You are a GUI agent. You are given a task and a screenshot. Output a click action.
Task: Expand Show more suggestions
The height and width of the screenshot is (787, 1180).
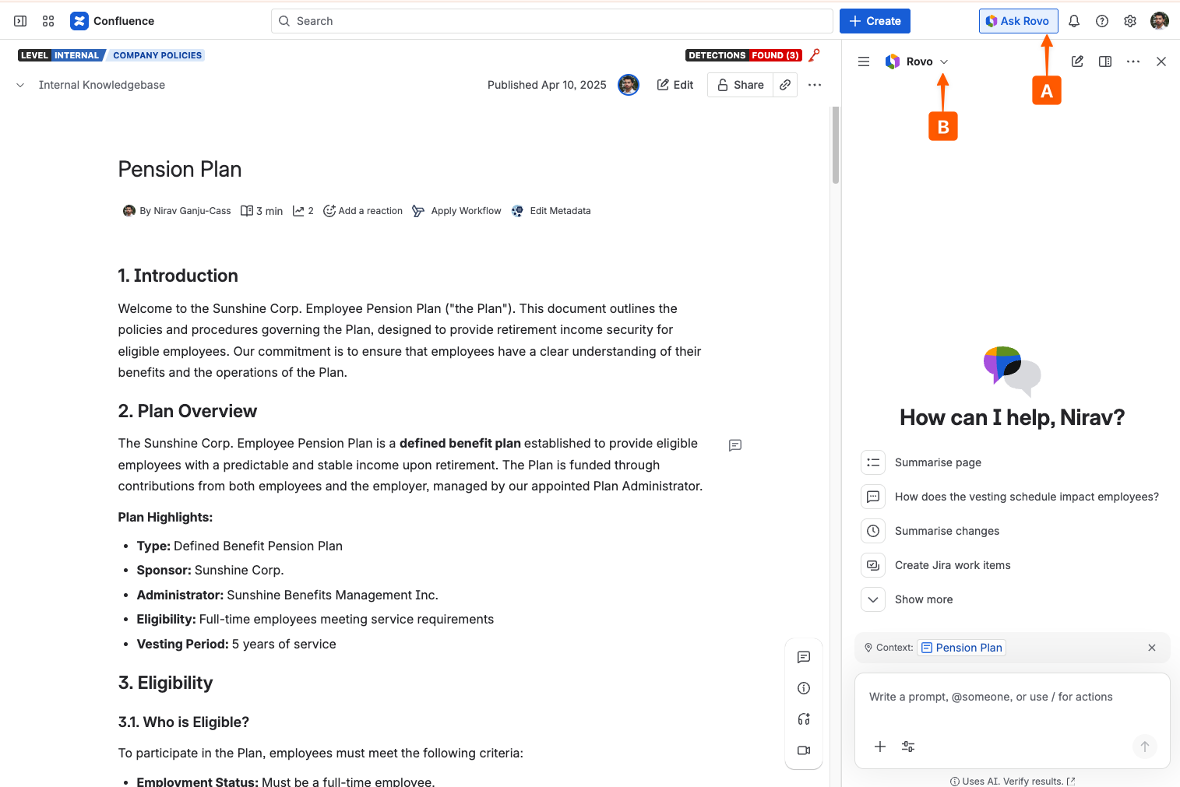pyautogui.click(x=923, y=599)
